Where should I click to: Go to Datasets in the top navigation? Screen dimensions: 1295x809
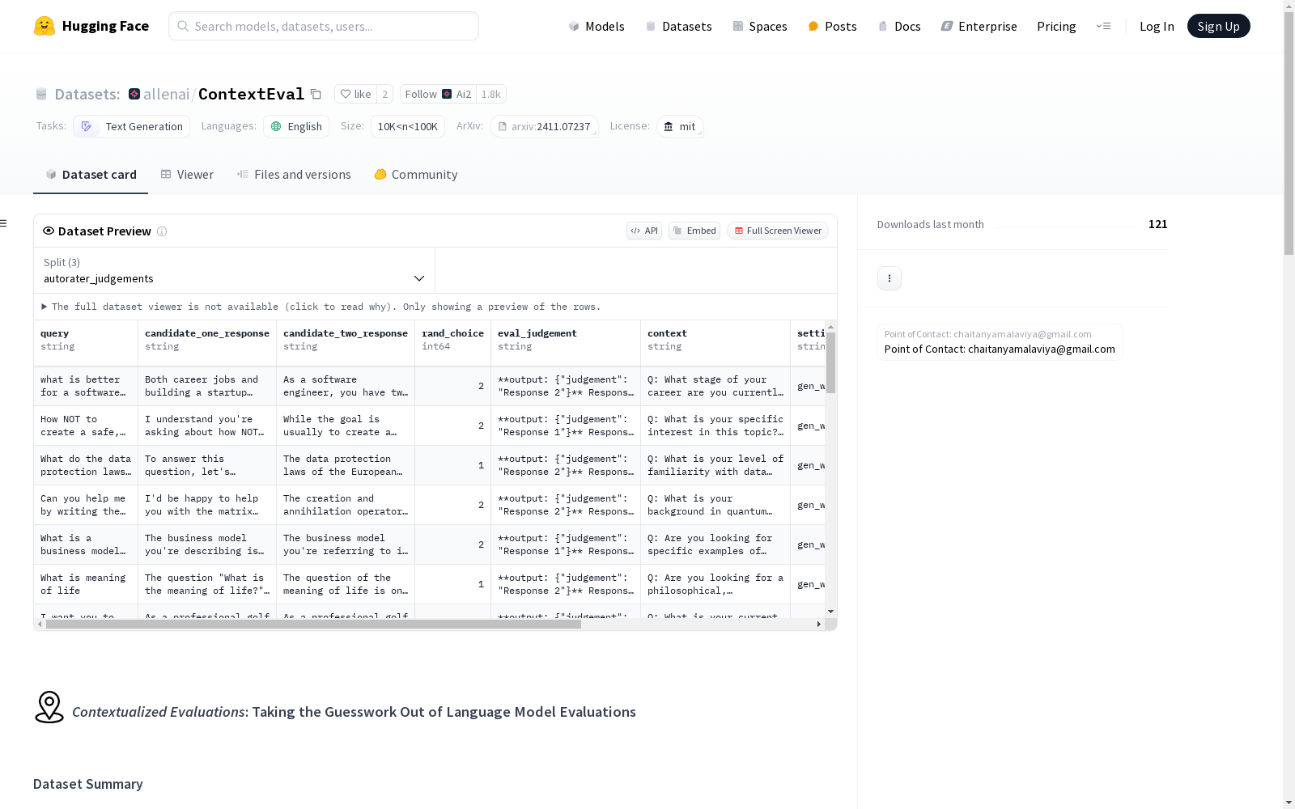tap(678, 26)
